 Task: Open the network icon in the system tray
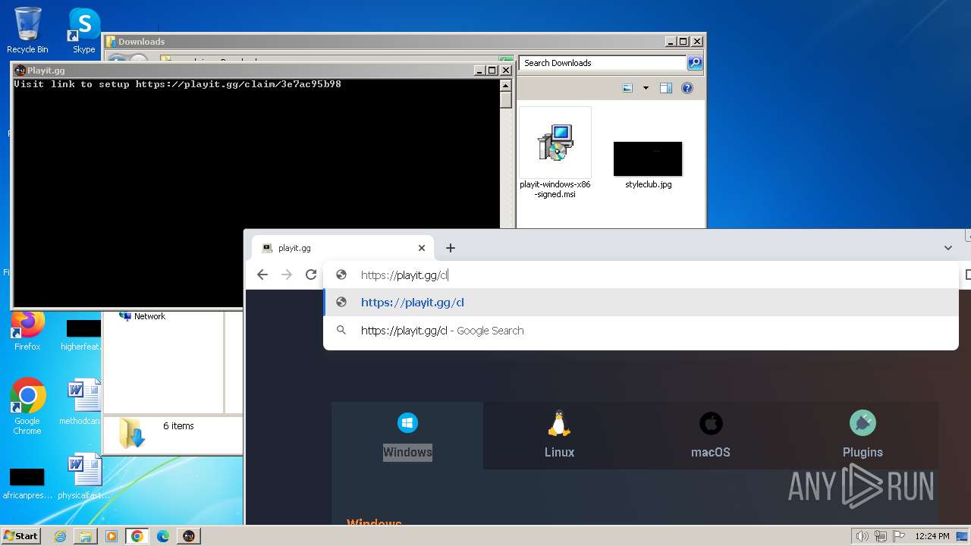tap(881, 536)
